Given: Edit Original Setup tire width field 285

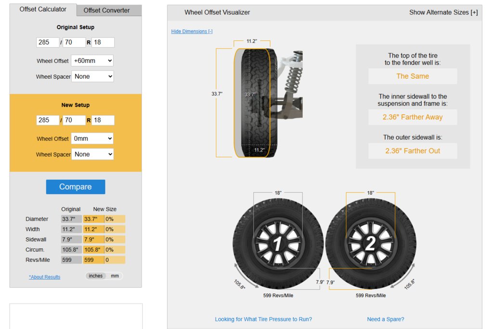Looking at the screenshot, I should pyautogui.click(x=48, y=42).
